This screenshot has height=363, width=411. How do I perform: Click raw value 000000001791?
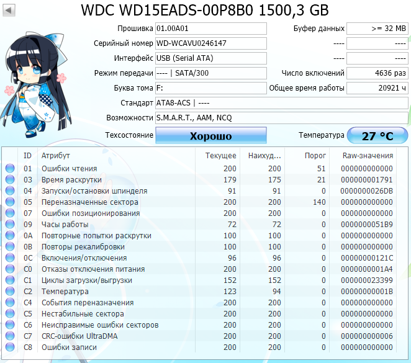click(x=367, y=180)
